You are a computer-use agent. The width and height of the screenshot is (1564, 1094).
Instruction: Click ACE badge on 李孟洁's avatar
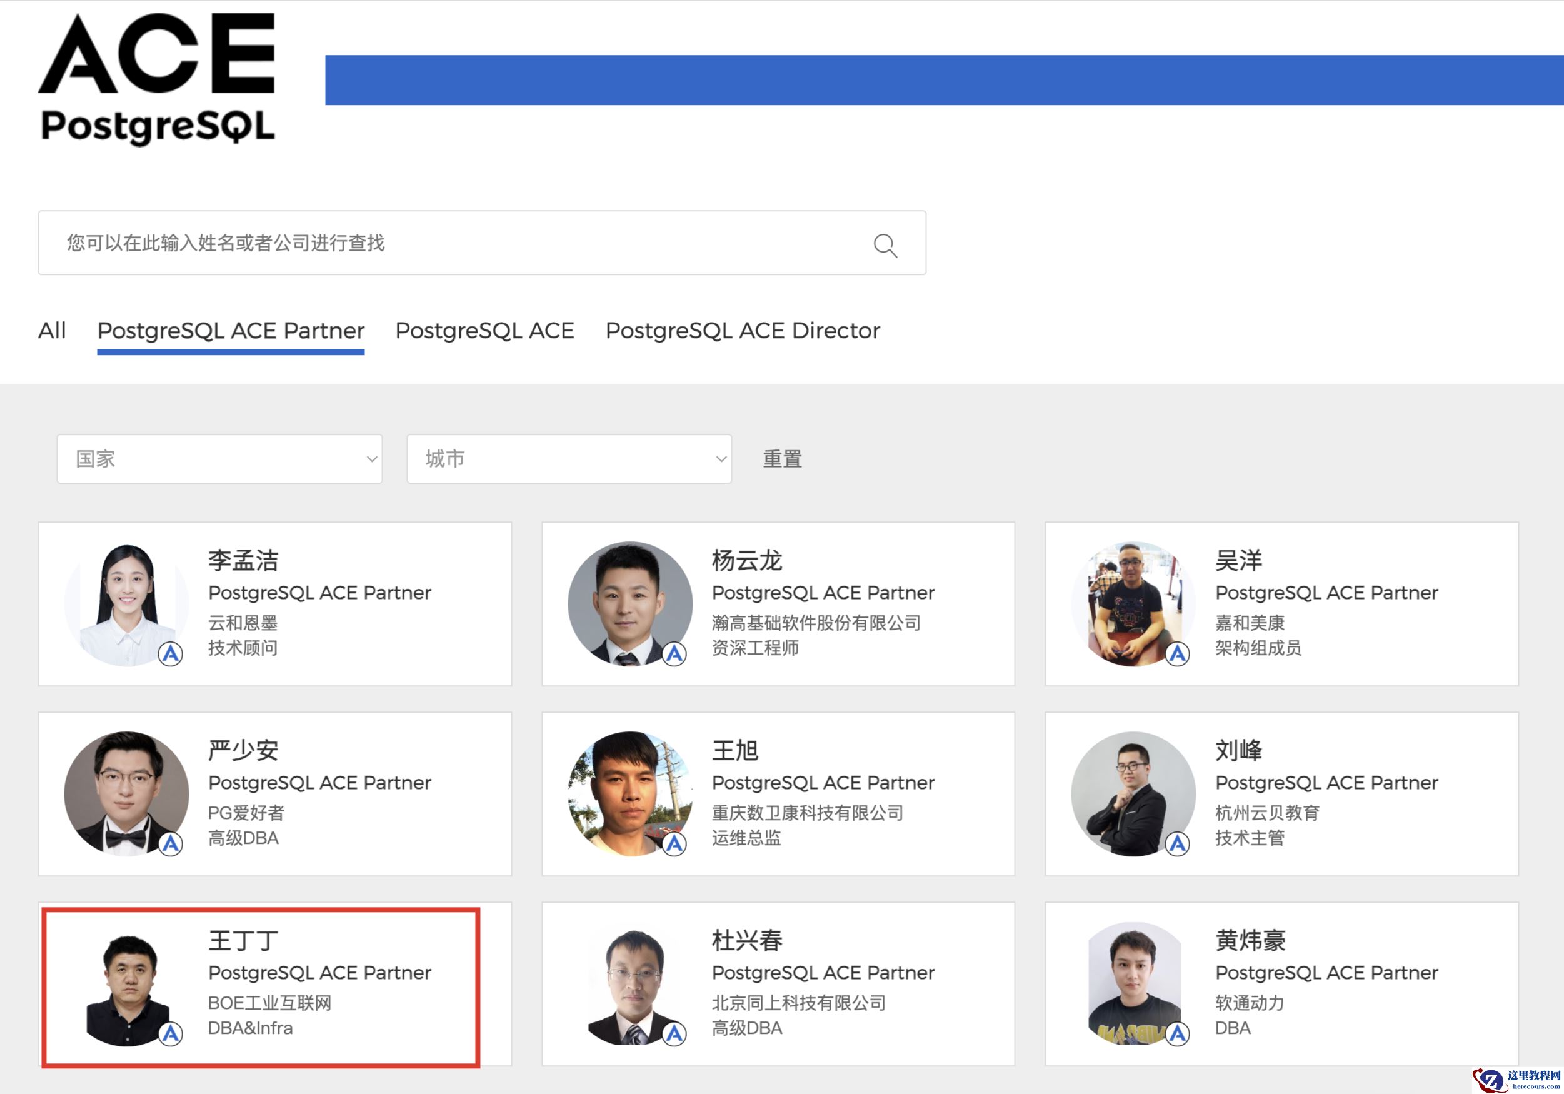pyautogui.click(x=170, y=654)
